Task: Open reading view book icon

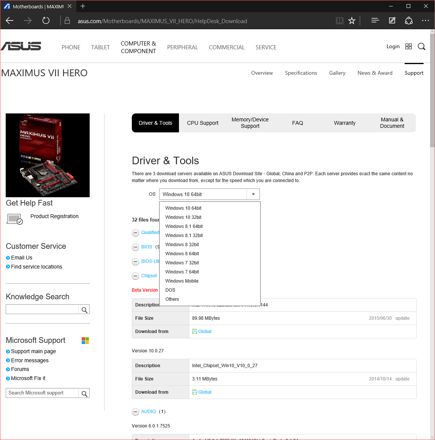Action: (340, 21)
